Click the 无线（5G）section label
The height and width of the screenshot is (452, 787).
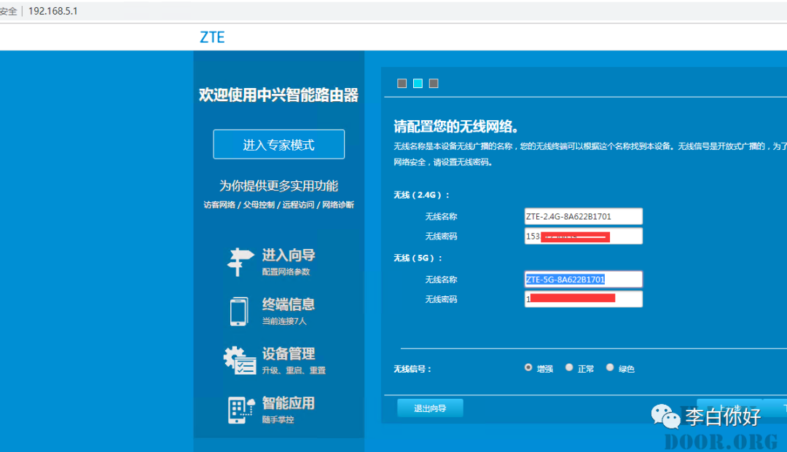(x=418, y=258)
